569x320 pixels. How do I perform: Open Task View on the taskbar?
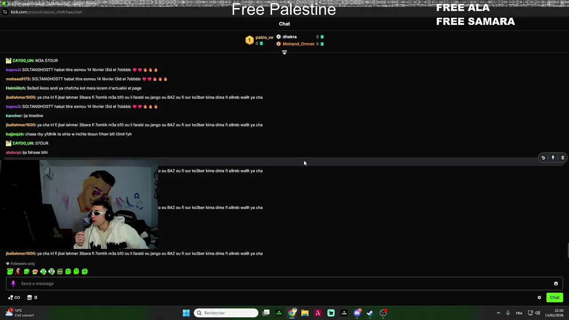(266, 313)
